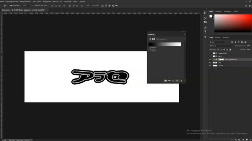Click the align top edges icon
Image resolution: width=252 pixels, height=141 pixels.
(70, 5)
